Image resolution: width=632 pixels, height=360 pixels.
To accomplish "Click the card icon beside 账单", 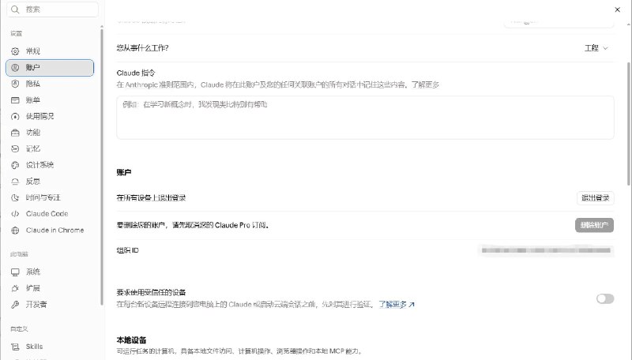I will point(15,99).
